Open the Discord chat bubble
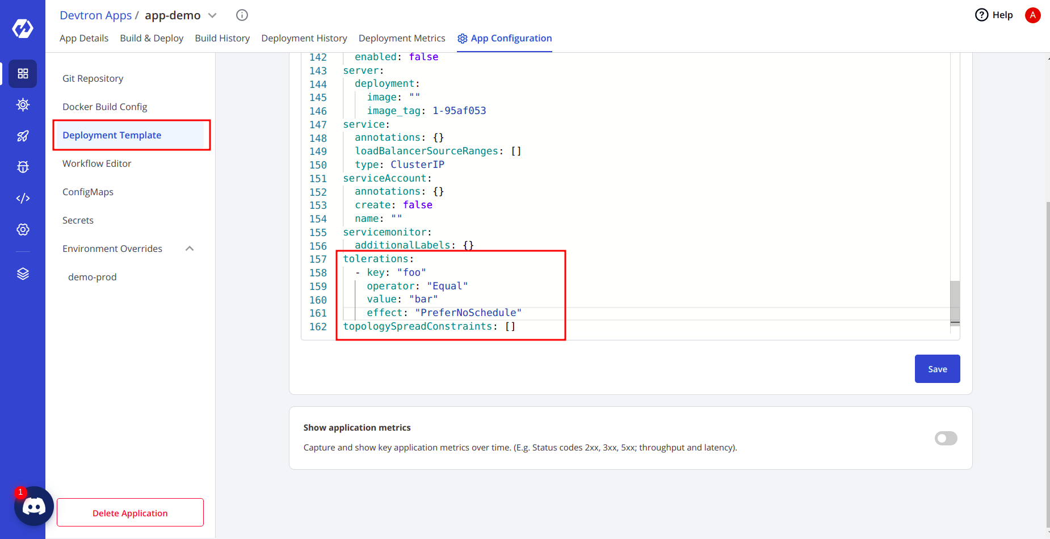Viewport: 1050px width, 539px height. [34, 506]
